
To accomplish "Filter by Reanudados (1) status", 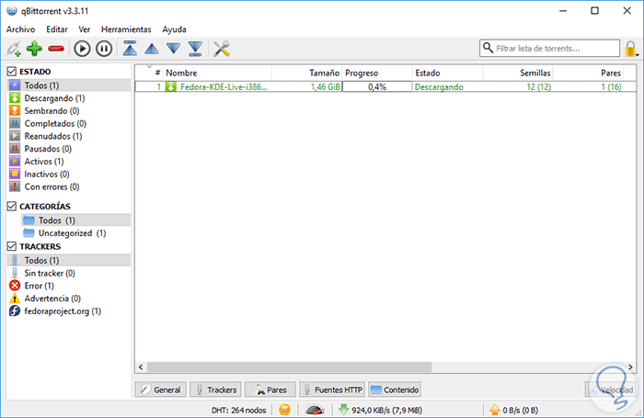I will click(69, 136).
